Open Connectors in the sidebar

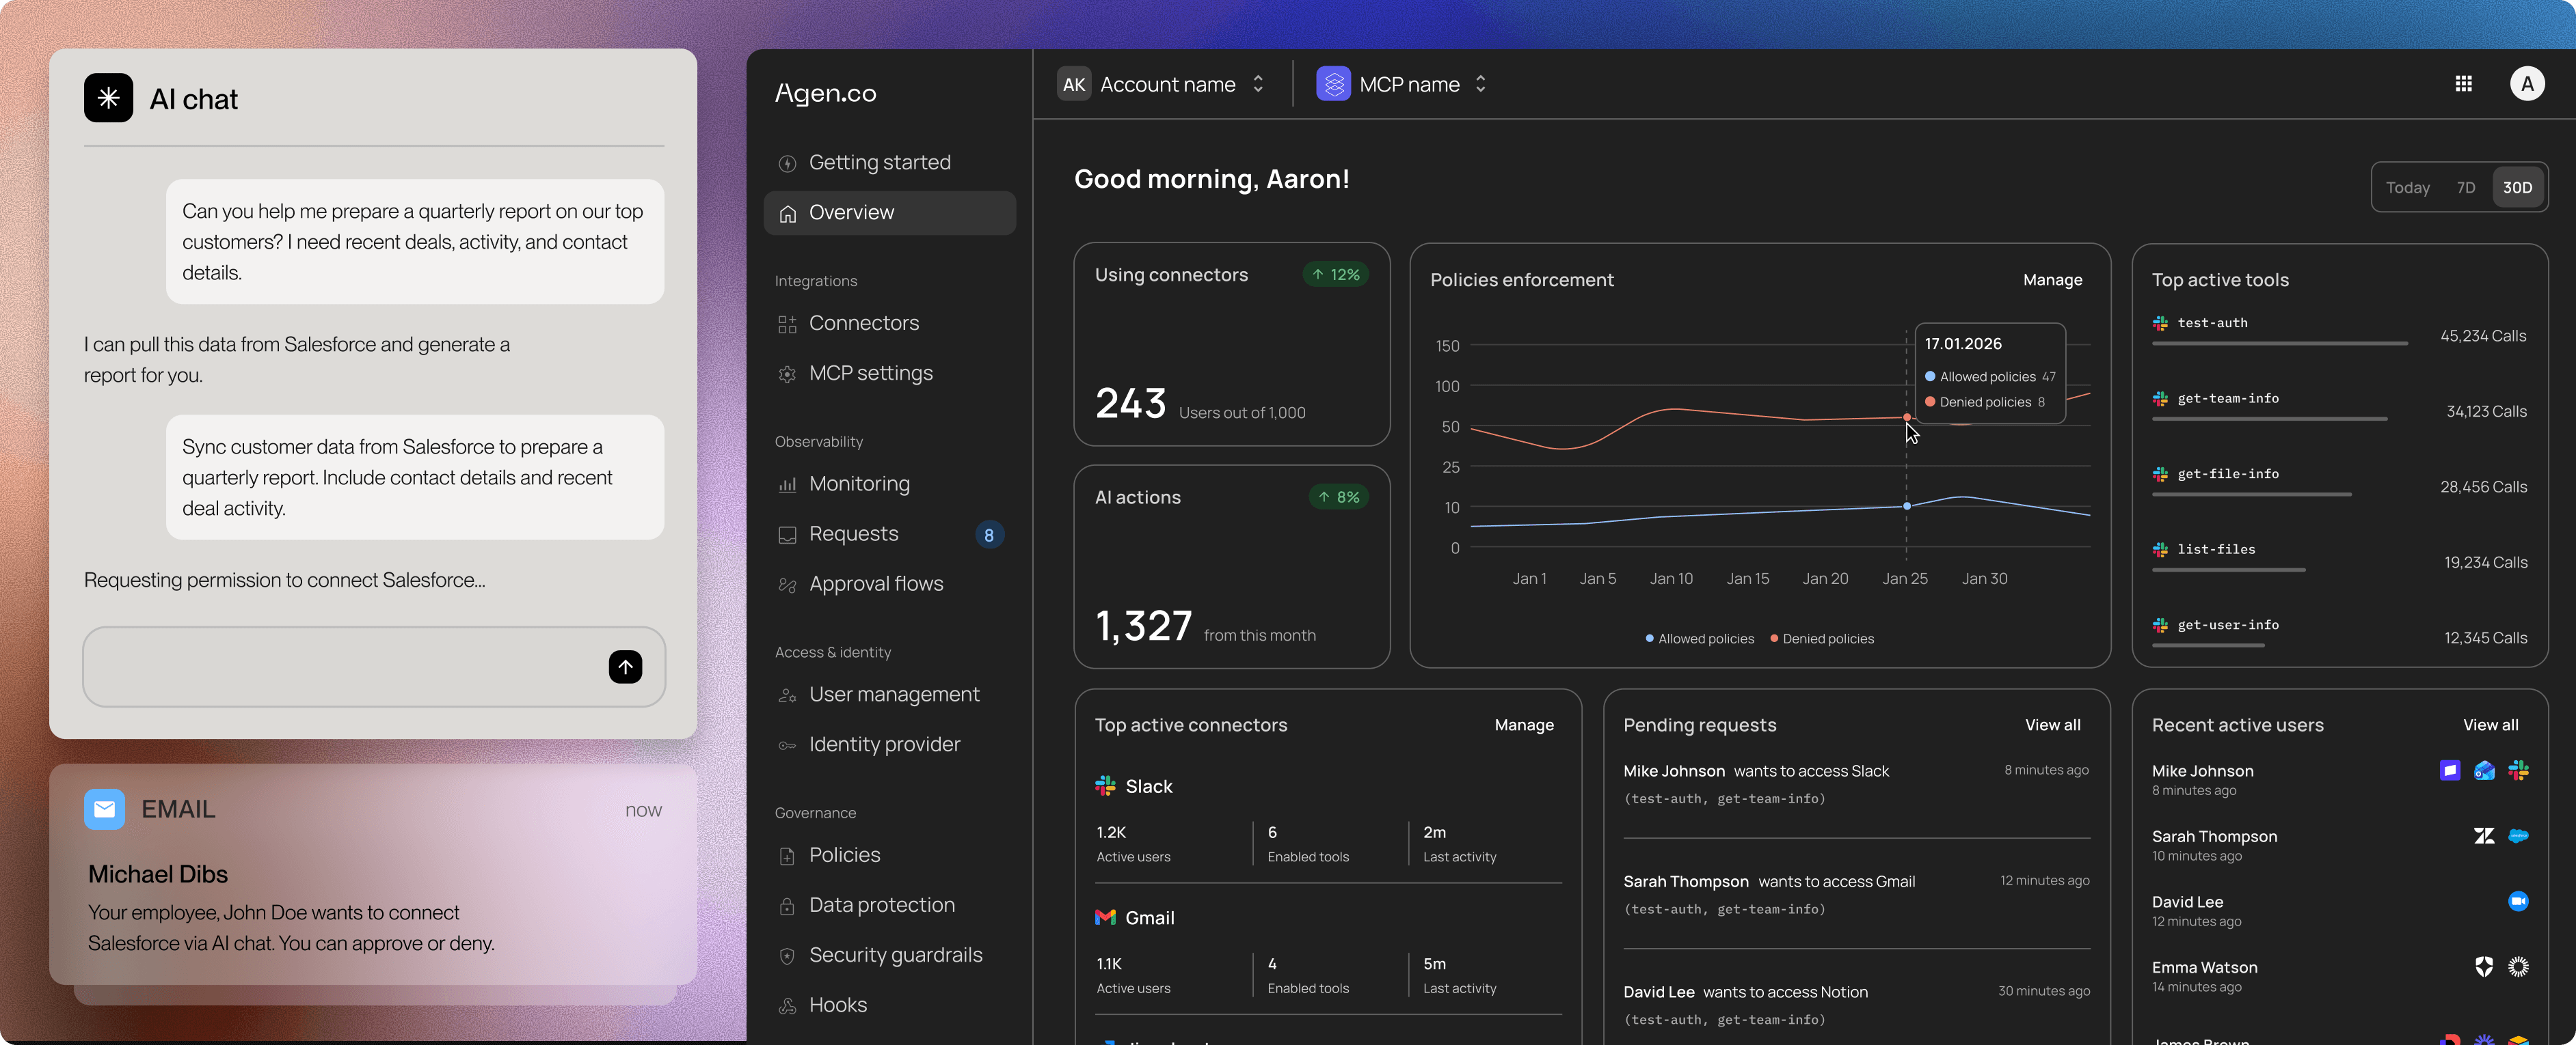point(863,322)
